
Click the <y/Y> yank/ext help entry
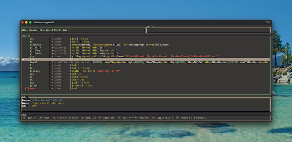(140, 118)
